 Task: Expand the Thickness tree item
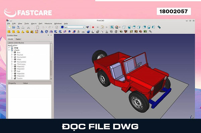tap(12, 64)
